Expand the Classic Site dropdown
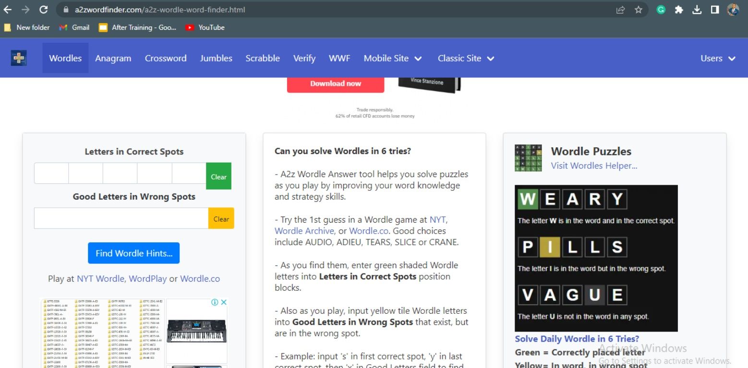The width and height of the screenshot is (748, 368). (466, 58)
